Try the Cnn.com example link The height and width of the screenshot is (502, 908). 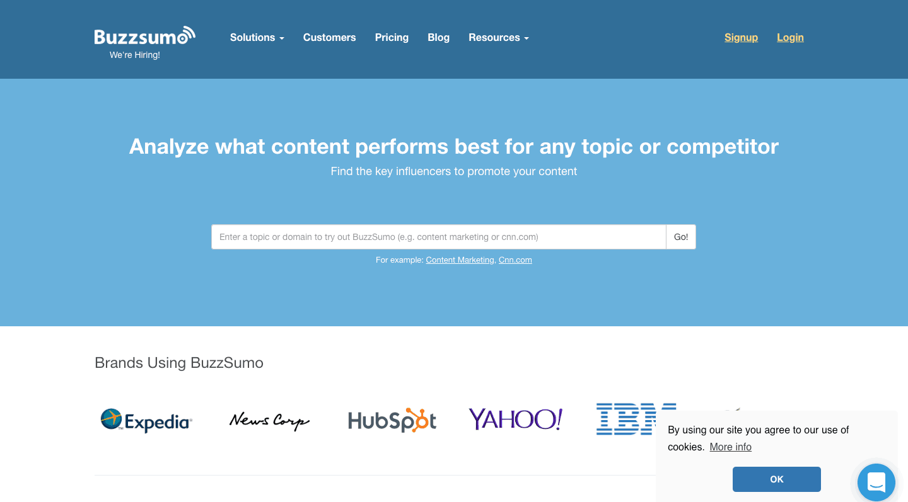(515, 260)
